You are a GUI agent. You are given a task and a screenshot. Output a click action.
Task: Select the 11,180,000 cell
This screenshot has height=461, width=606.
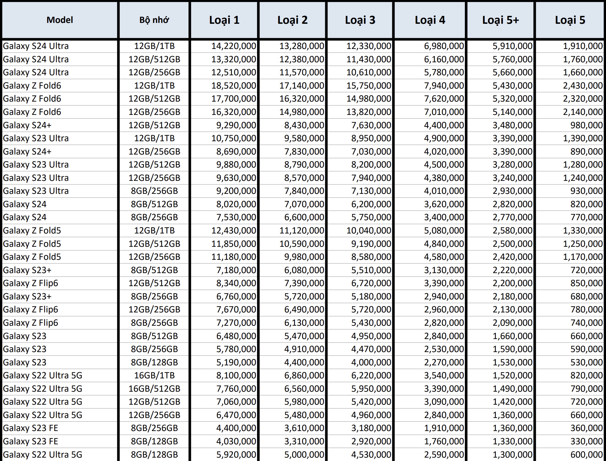(x=224, y=257)
